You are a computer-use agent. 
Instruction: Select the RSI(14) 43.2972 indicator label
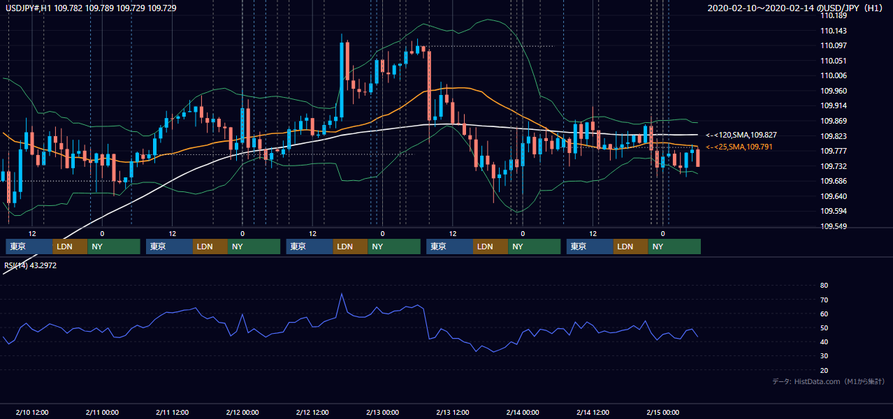[x=30, y=265]
